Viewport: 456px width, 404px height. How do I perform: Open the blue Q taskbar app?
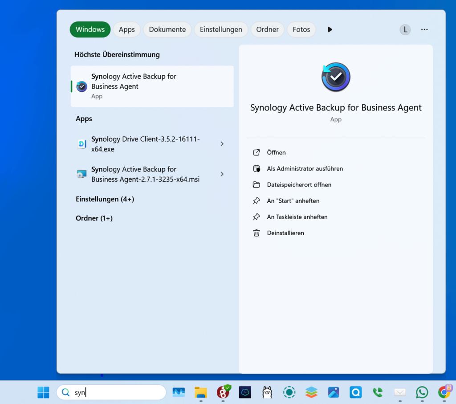(x=356, y=392)
